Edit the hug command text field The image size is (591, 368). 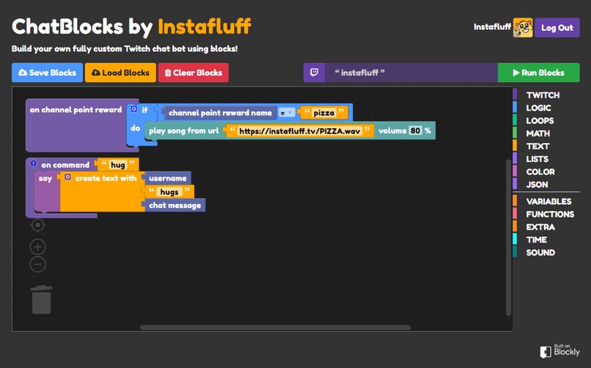coord(117,165)
